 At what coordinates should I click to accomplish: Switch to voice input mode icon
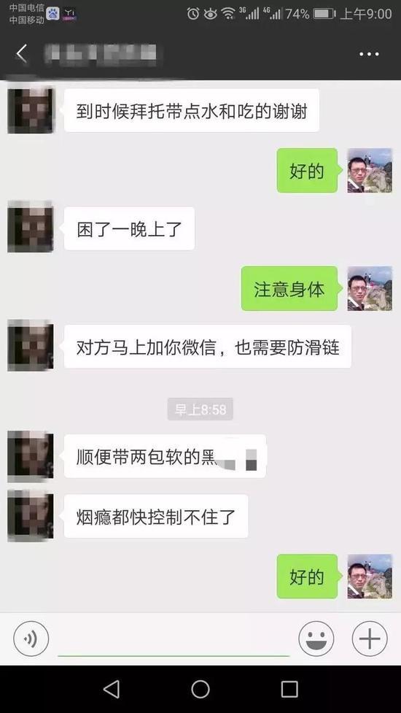[31, 639]
